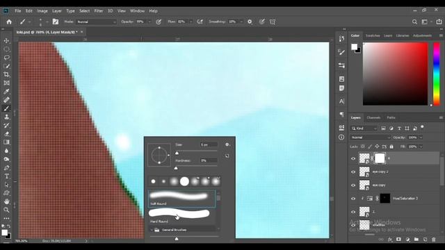Select the Hand tool
The width and height of the screenshot is (445, 250).
[x=6, y=201]
